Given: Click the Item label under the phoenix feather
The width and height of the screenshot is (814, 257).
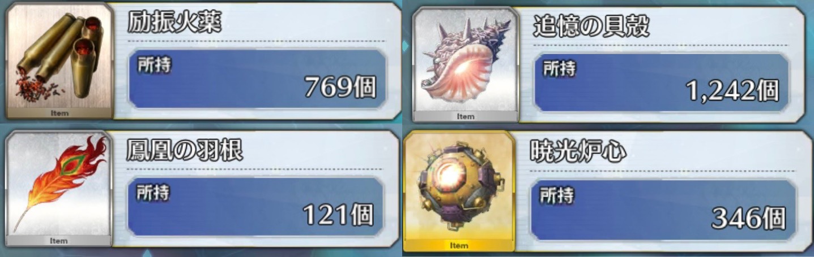Looking at the screenshot, I should tap(58, 241).
